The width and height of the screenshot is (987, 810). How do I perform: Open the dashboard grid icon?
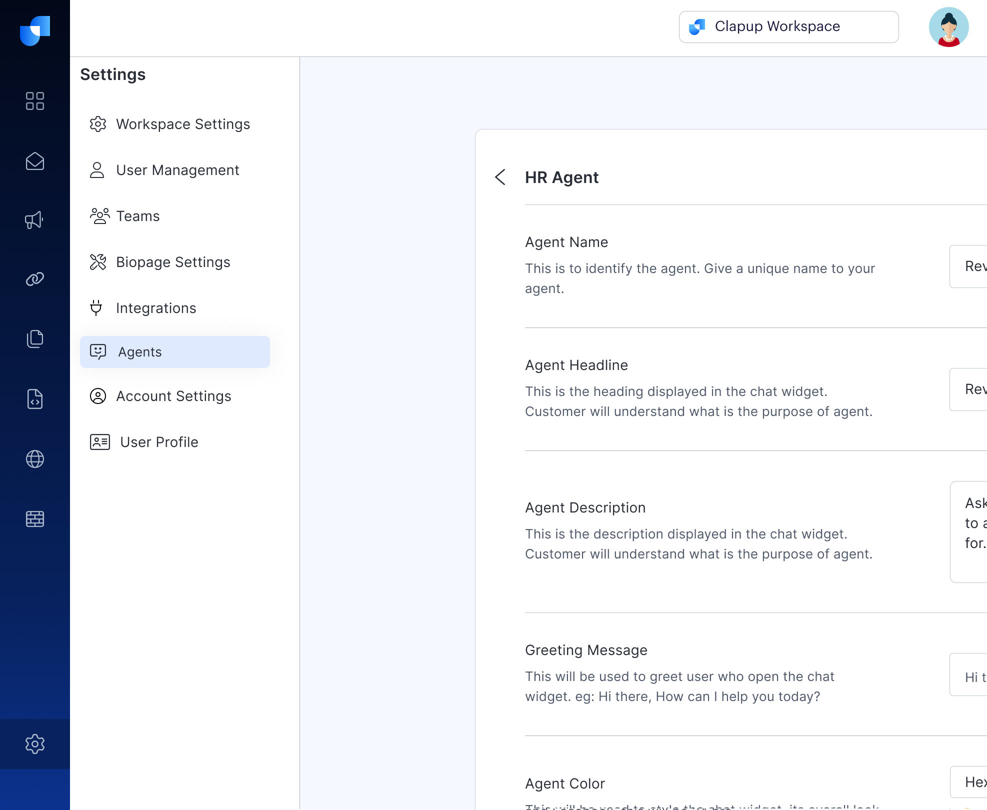click(35, 101)
